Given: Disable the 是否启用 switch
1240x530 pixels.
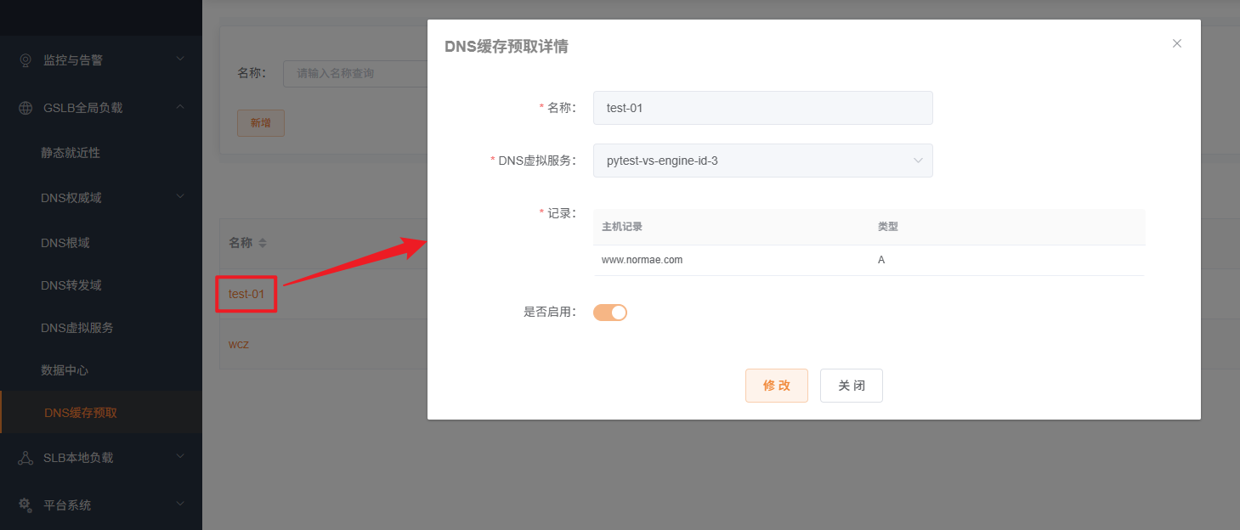Looking at the screenshot, I should [x=609, y=312].
